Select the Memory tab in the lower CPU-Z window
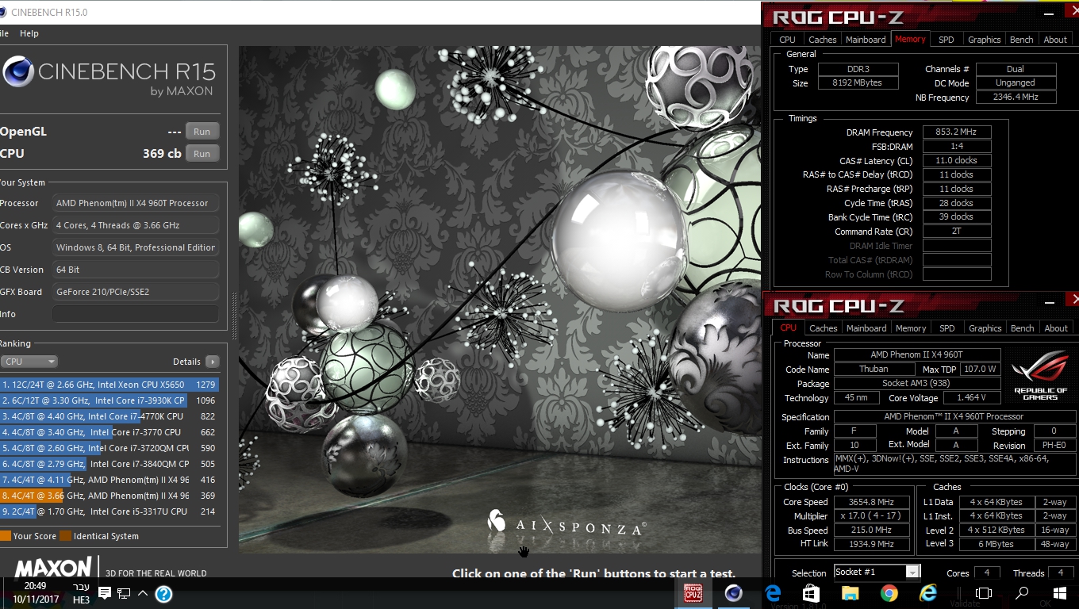 pos(911,328)
